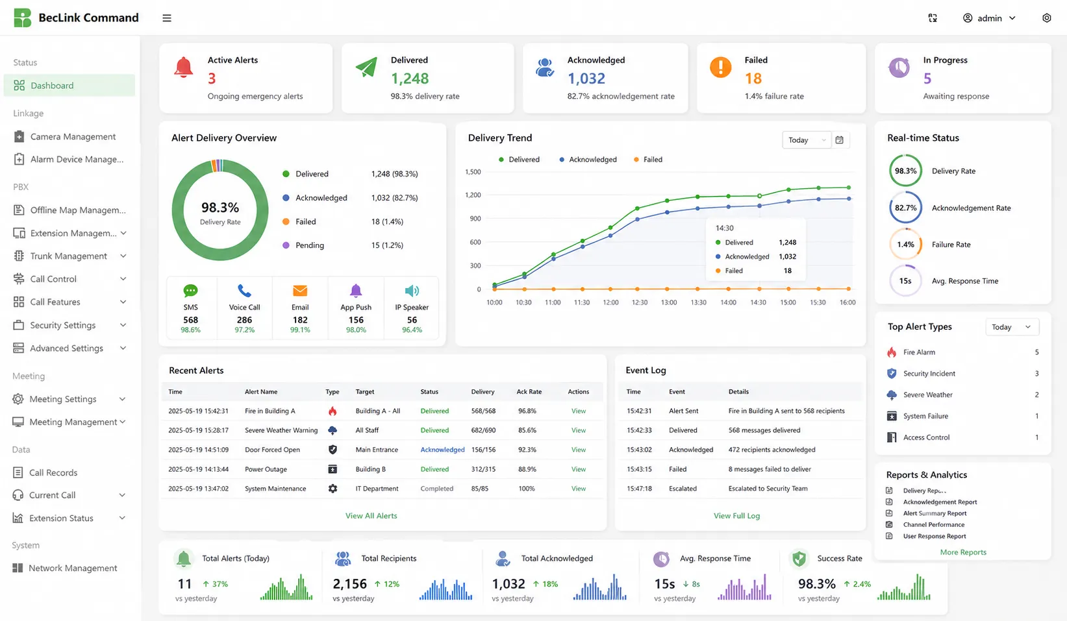Image resolution: width=1067 pixels, height=621 pixels.
Task: Open the Top Alert Types Today dropdown
Action: coord(1011,327)
